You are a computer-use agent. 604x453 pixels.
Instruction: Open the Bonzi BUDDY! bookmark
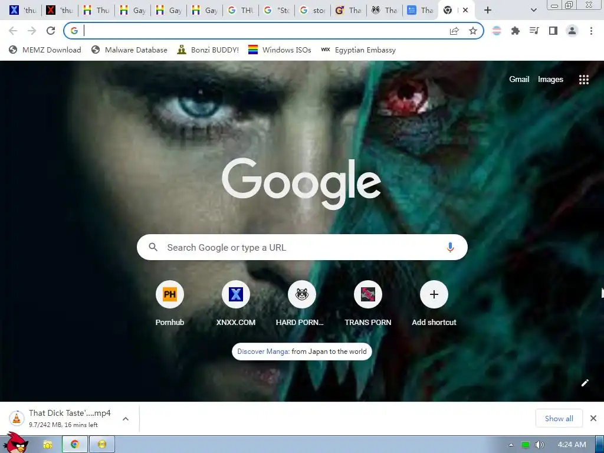[x=208, y=50]
